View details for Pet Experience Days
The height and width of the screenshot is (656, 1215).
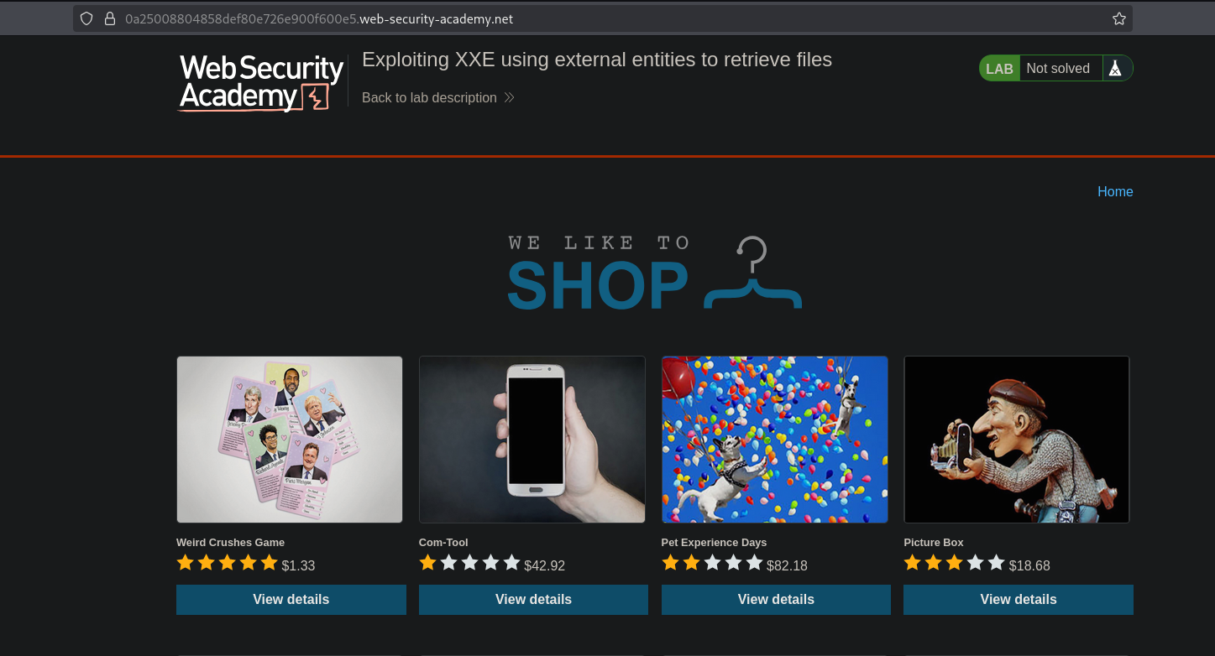[x=776, y=600]
